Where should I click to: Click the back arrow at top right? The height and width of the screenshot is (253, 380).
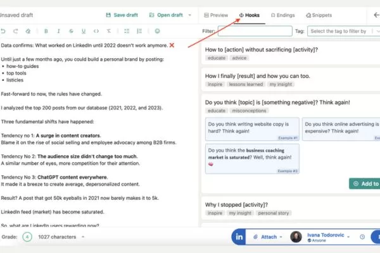pos(376,15)
